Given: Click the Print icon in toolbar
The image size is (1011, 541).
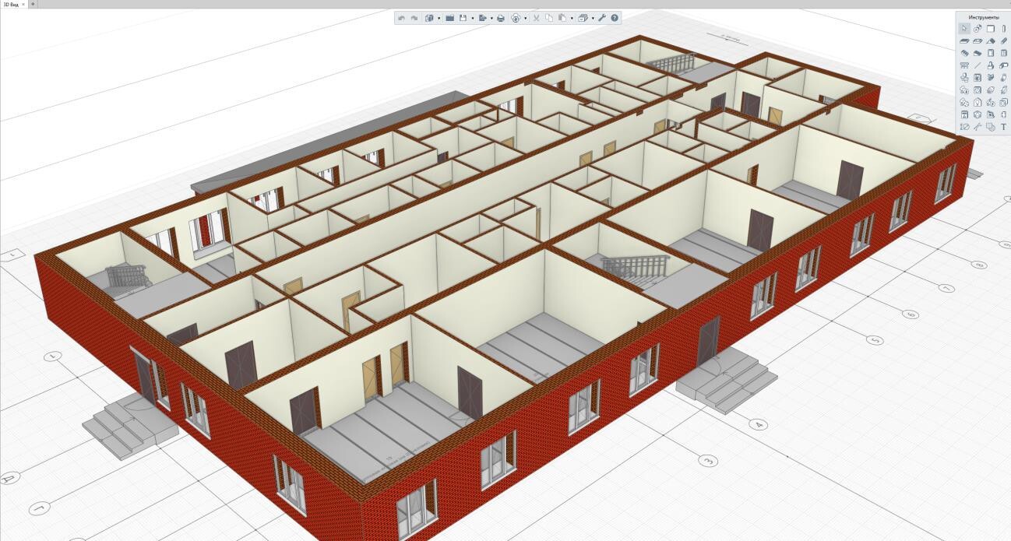Looking at the screenshot, I should coord(501,18).
